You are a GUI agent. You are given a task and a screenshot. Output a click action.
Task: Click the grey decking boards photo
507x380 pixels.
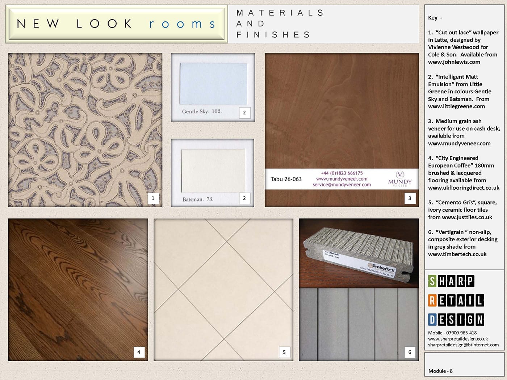359,325
